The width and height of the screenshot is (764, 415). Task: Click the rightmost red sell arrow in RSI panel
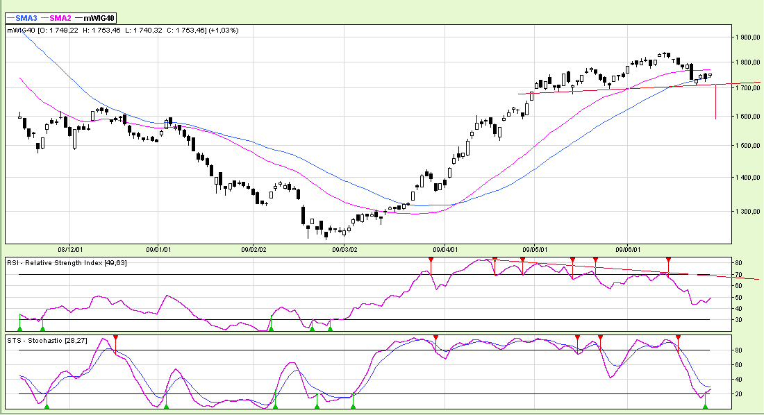[x=668, y=260]
